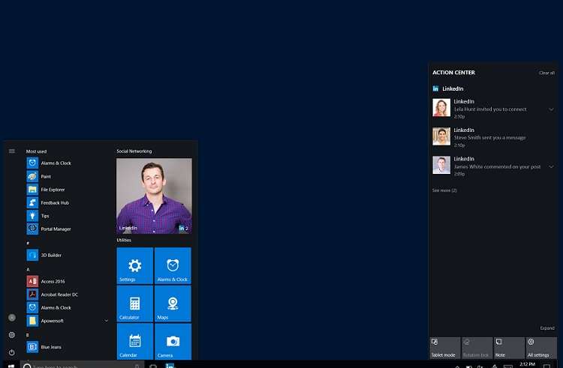Click the A letter header in app list

click(x=28, y=270)
